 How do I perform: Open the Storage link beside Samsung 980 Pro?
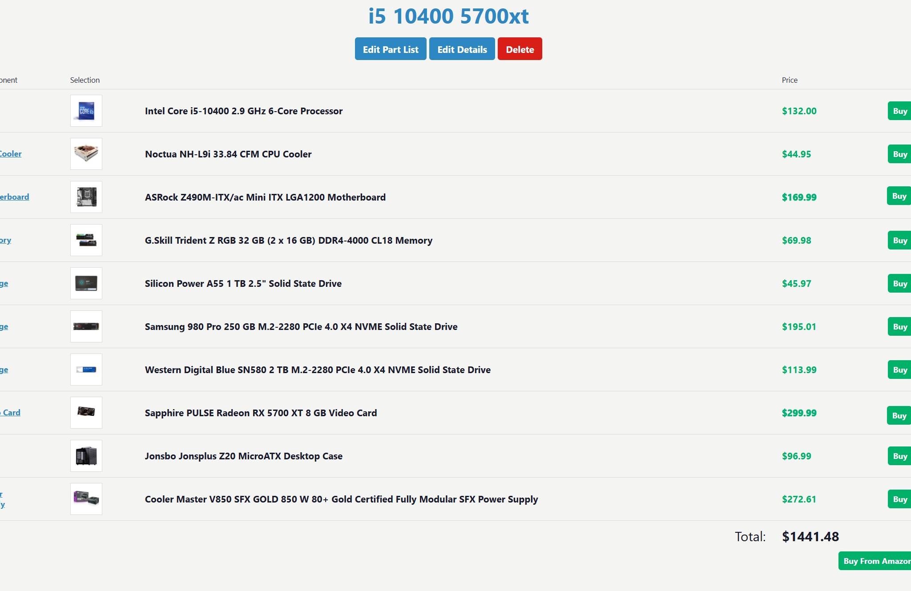[x=4, y=326]
